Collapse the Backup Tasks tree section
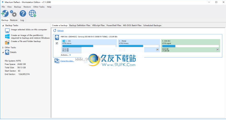This screenshot has height=120, width=226. tap(3, 25)
